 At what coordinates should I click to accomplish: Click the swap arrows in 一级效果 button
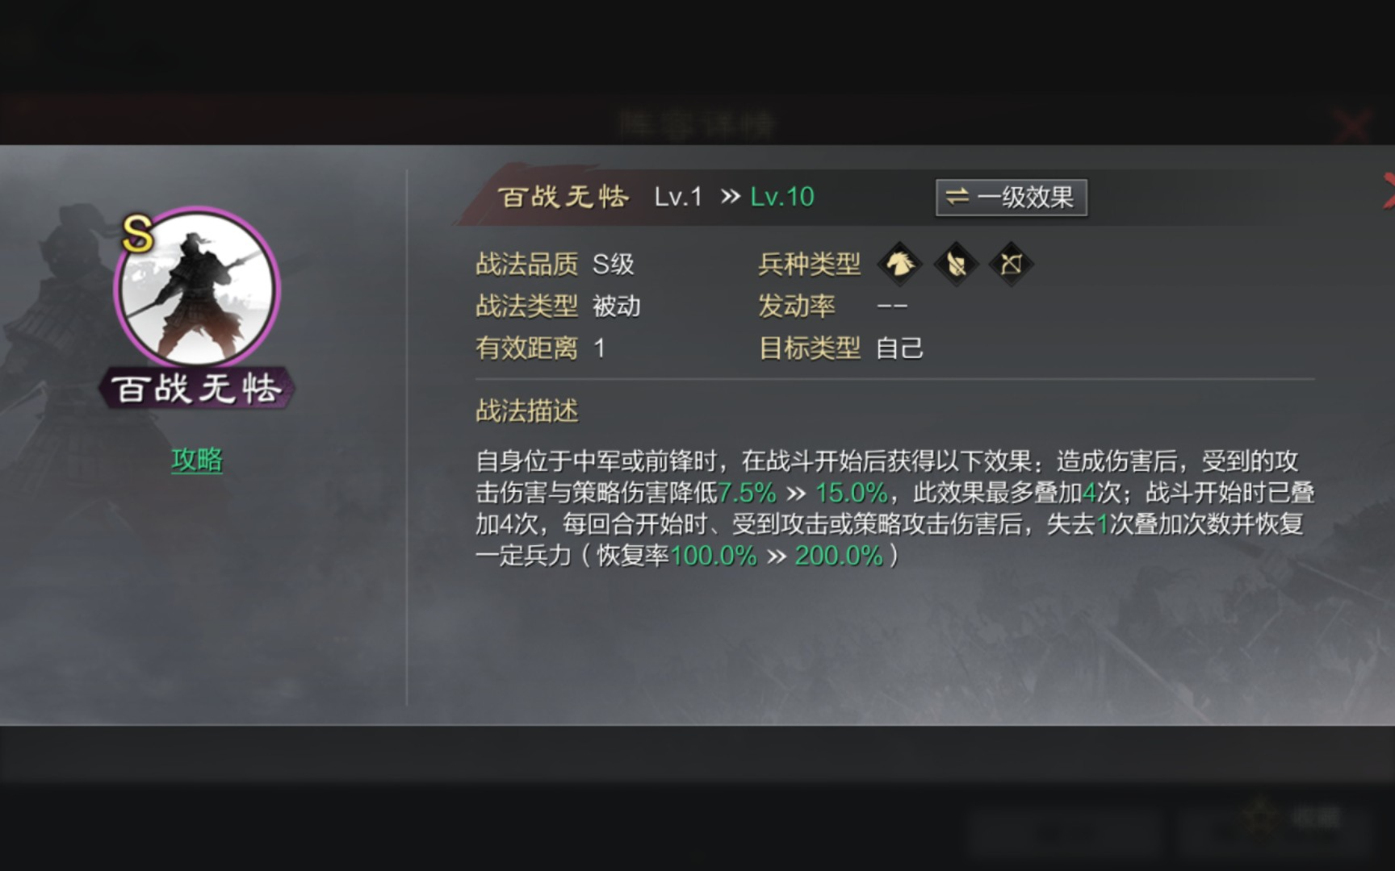click(x=957, y=197)
